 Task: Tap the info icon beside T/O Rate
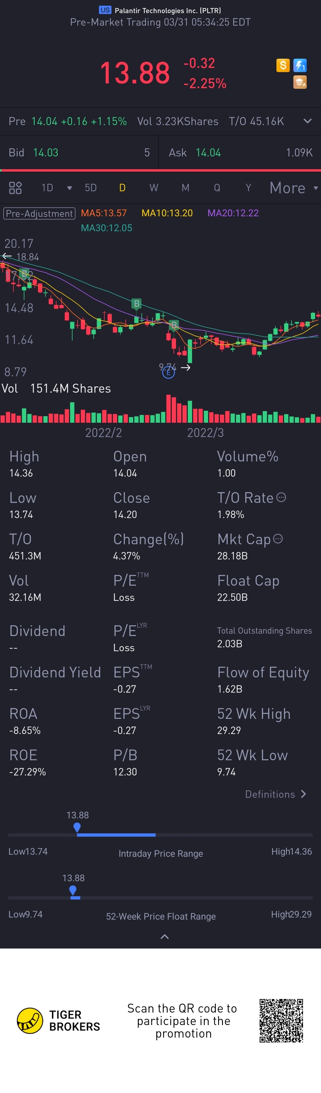[x=281, y=497]
